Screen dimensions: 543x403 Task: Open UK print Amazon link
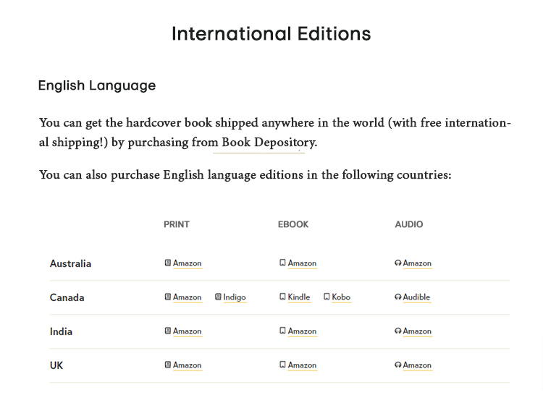(x=188, y=365)
